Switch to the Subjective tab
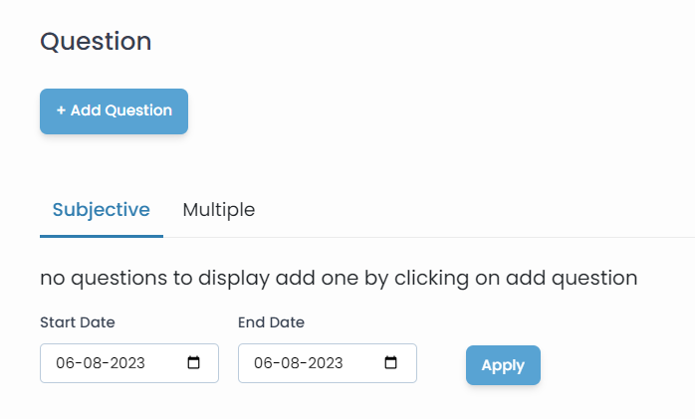This screenshot has height=419, width=695. (x=102, y=210)
